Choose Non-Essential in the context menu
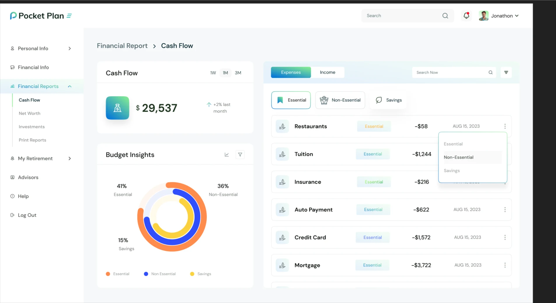 (459, 157)
